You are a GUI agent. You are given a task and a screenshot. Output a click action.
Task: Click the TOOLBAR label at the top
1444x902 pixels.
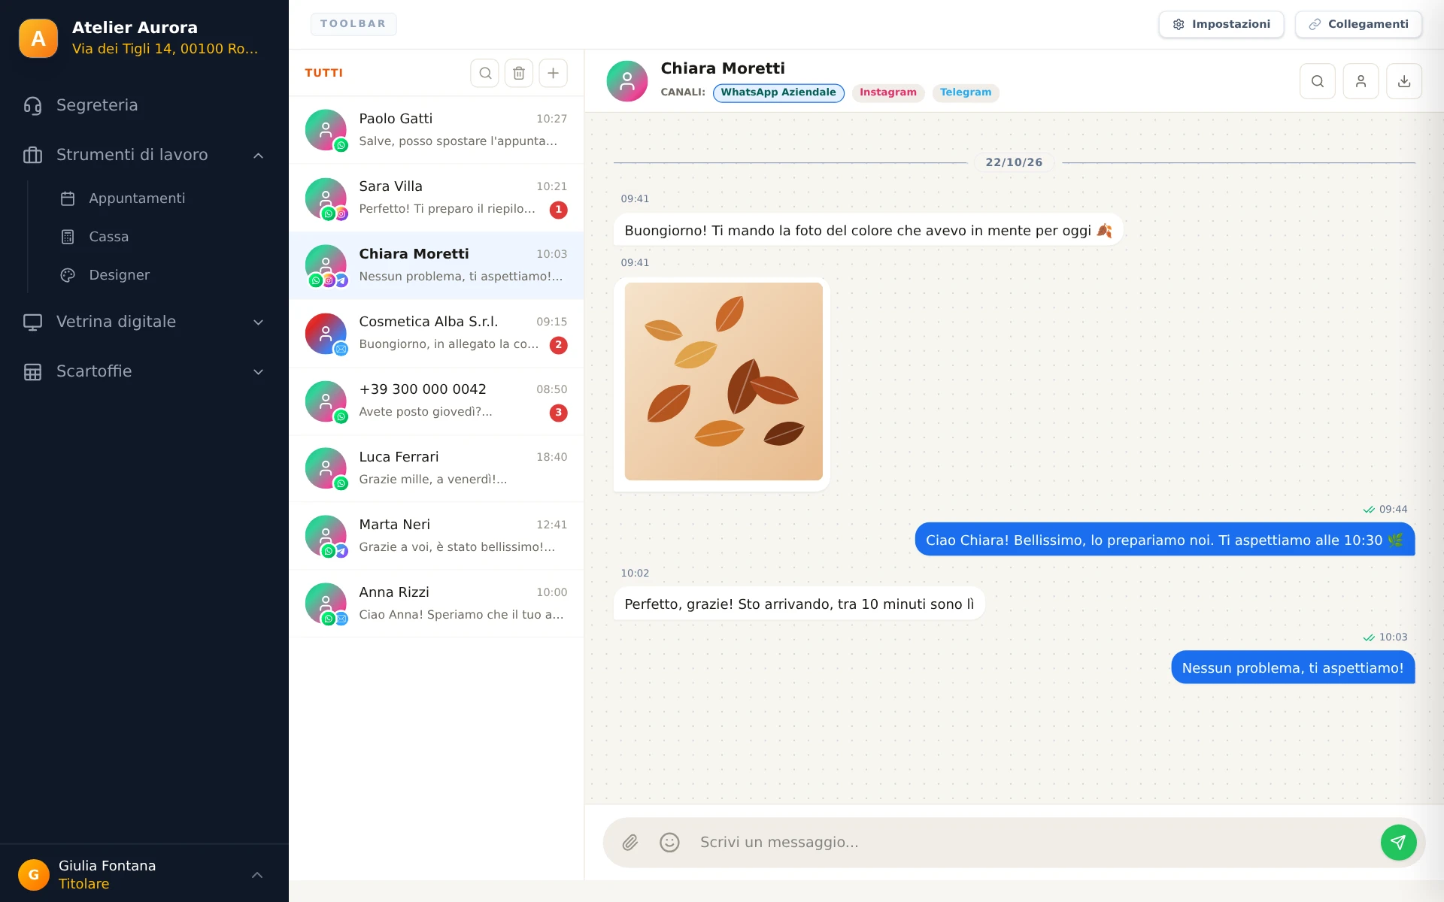353,24
